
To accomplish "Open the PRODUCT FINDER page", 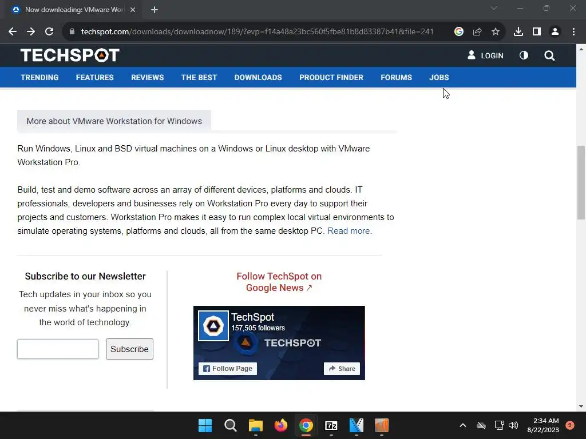I will point(331,77).
